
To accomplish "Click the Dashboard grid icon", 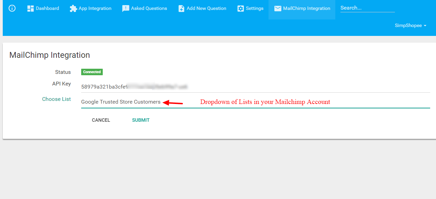I will pos(30,9).
